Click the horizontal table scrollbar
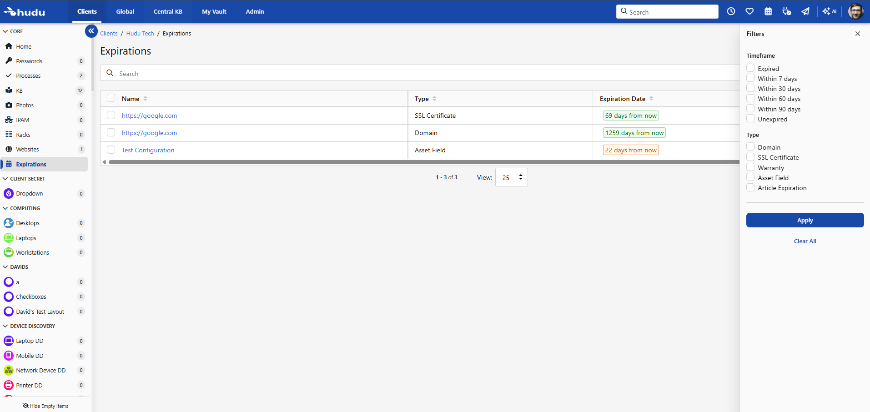The width and height of the screenshot is (870, 412). (x=424, y=162)
